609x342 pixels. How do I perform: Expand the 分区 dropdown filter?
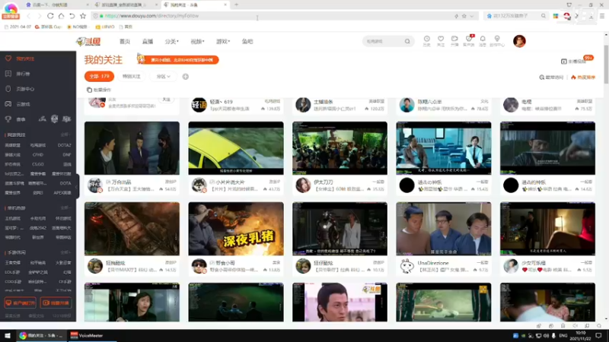point(163,77)
